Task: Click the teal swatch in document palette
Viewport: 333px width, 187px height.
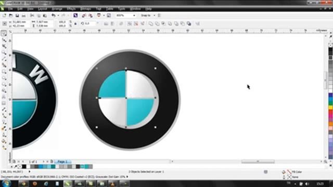Action: click(53, 167)
